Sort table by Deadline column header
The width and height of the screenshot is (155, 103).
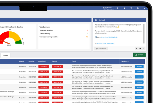click(32, 61)
